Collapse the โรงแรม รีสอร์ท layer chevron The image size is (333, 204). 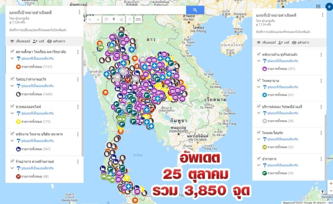click(258, 139)
